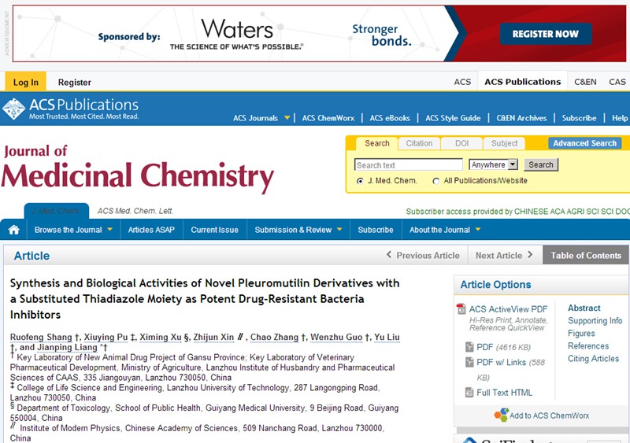The height and width of the screenshot is (443, 630).
Task: Open author Yu Liu's link
Action: (x=387, y=337)
